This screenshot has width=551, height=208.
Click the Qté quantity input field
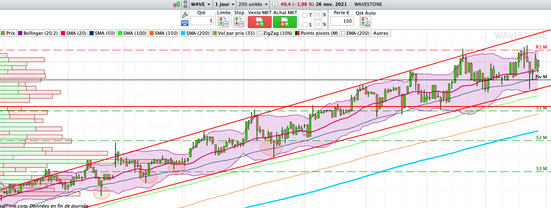(202, 21)
